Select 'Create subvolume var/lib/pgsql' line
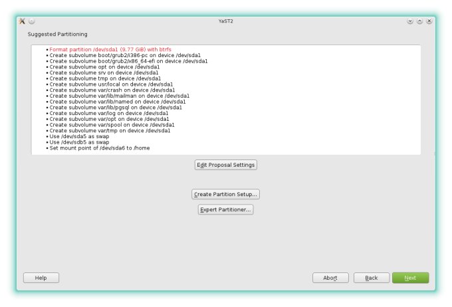This screenshot has width=452, height=307. (116, 108)
